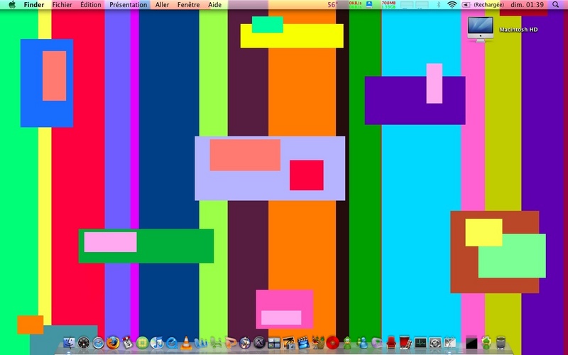Open the Wi-Fi status menu

coord(452,5)
